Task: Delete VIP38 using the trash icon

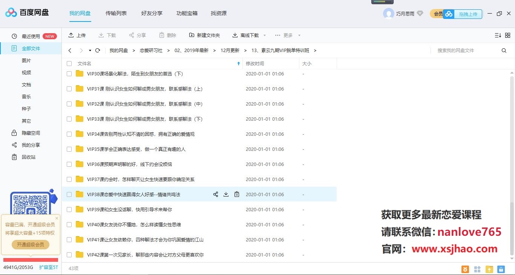Action: 237,194
